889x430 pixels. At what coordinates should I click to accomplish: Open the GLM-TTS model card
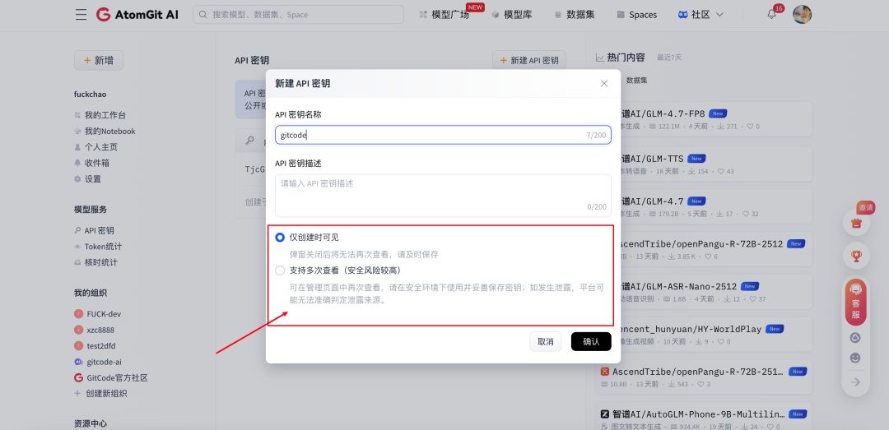click(705, 164)
